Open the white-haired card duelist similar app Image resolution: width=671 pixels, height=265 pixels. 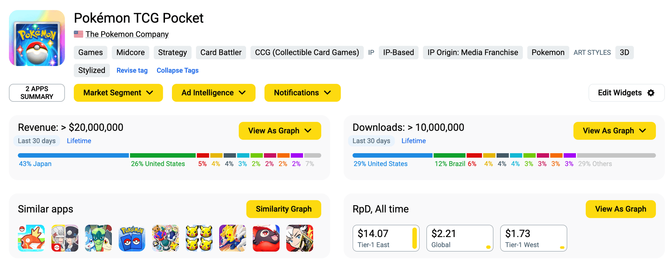click(x=300, y=238)
